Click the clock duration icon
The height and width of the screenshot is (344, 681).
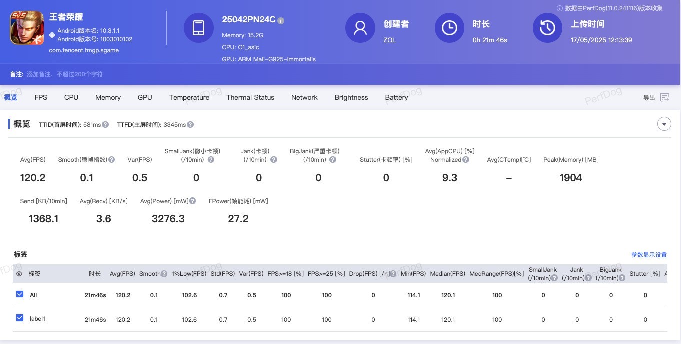449,28
